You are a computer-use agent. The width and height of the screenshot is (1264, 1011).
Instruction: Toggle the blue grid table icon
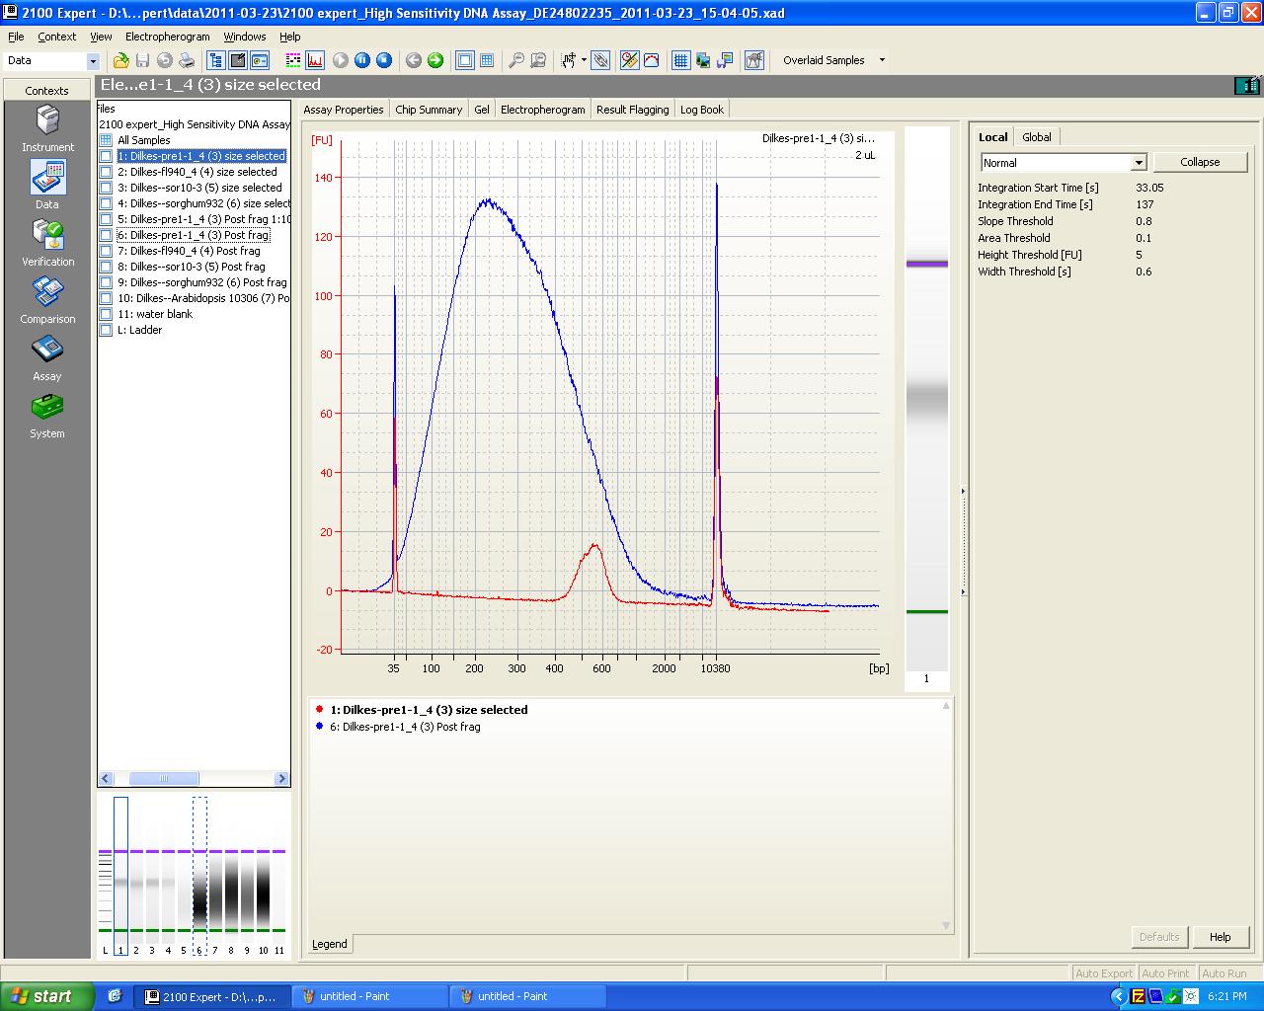(x=680, y=60)
